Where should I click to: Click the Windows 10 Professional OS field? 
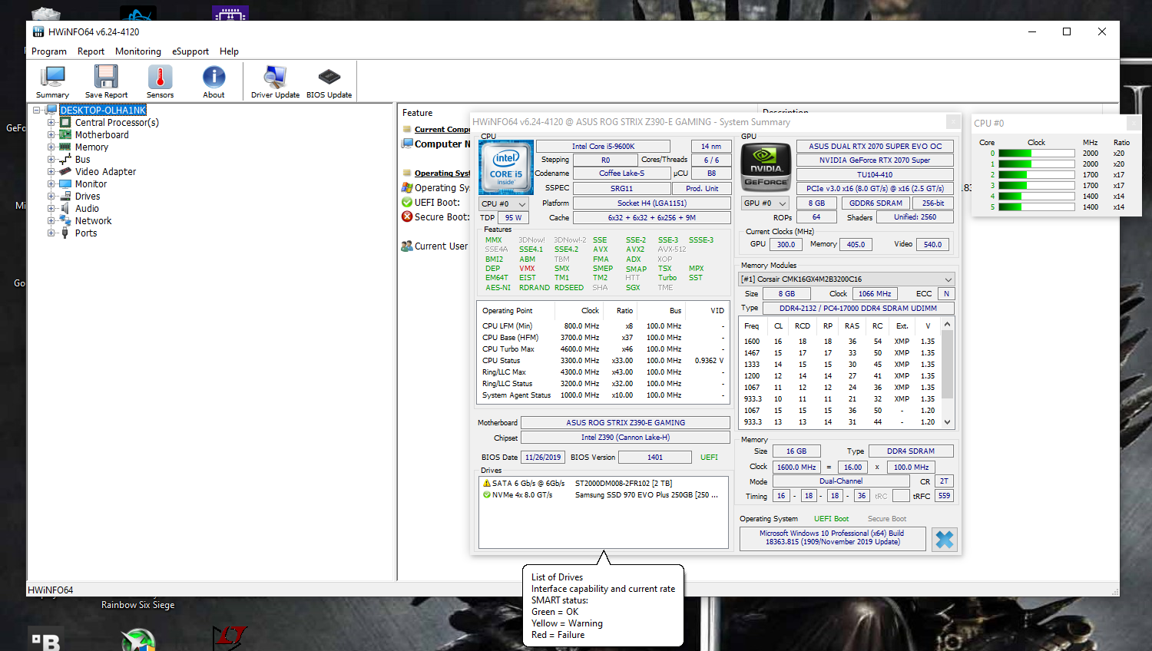[x=832, y=537]
